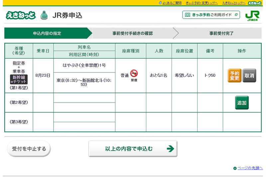Click the orange 予約変更 button
This screenshot has width=266, height=177.
click(234, 75)
